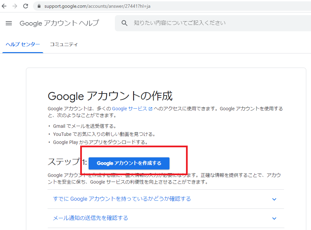Expand すでに Google アカウントを持っているかどうか確認する

[x=166, y=199]
